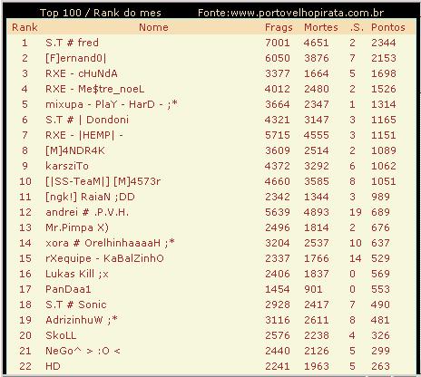The height and width of the screenshot is (377, 421).
Task: Select player andrei # .P.V.H.
Action: tap(87, 212)
